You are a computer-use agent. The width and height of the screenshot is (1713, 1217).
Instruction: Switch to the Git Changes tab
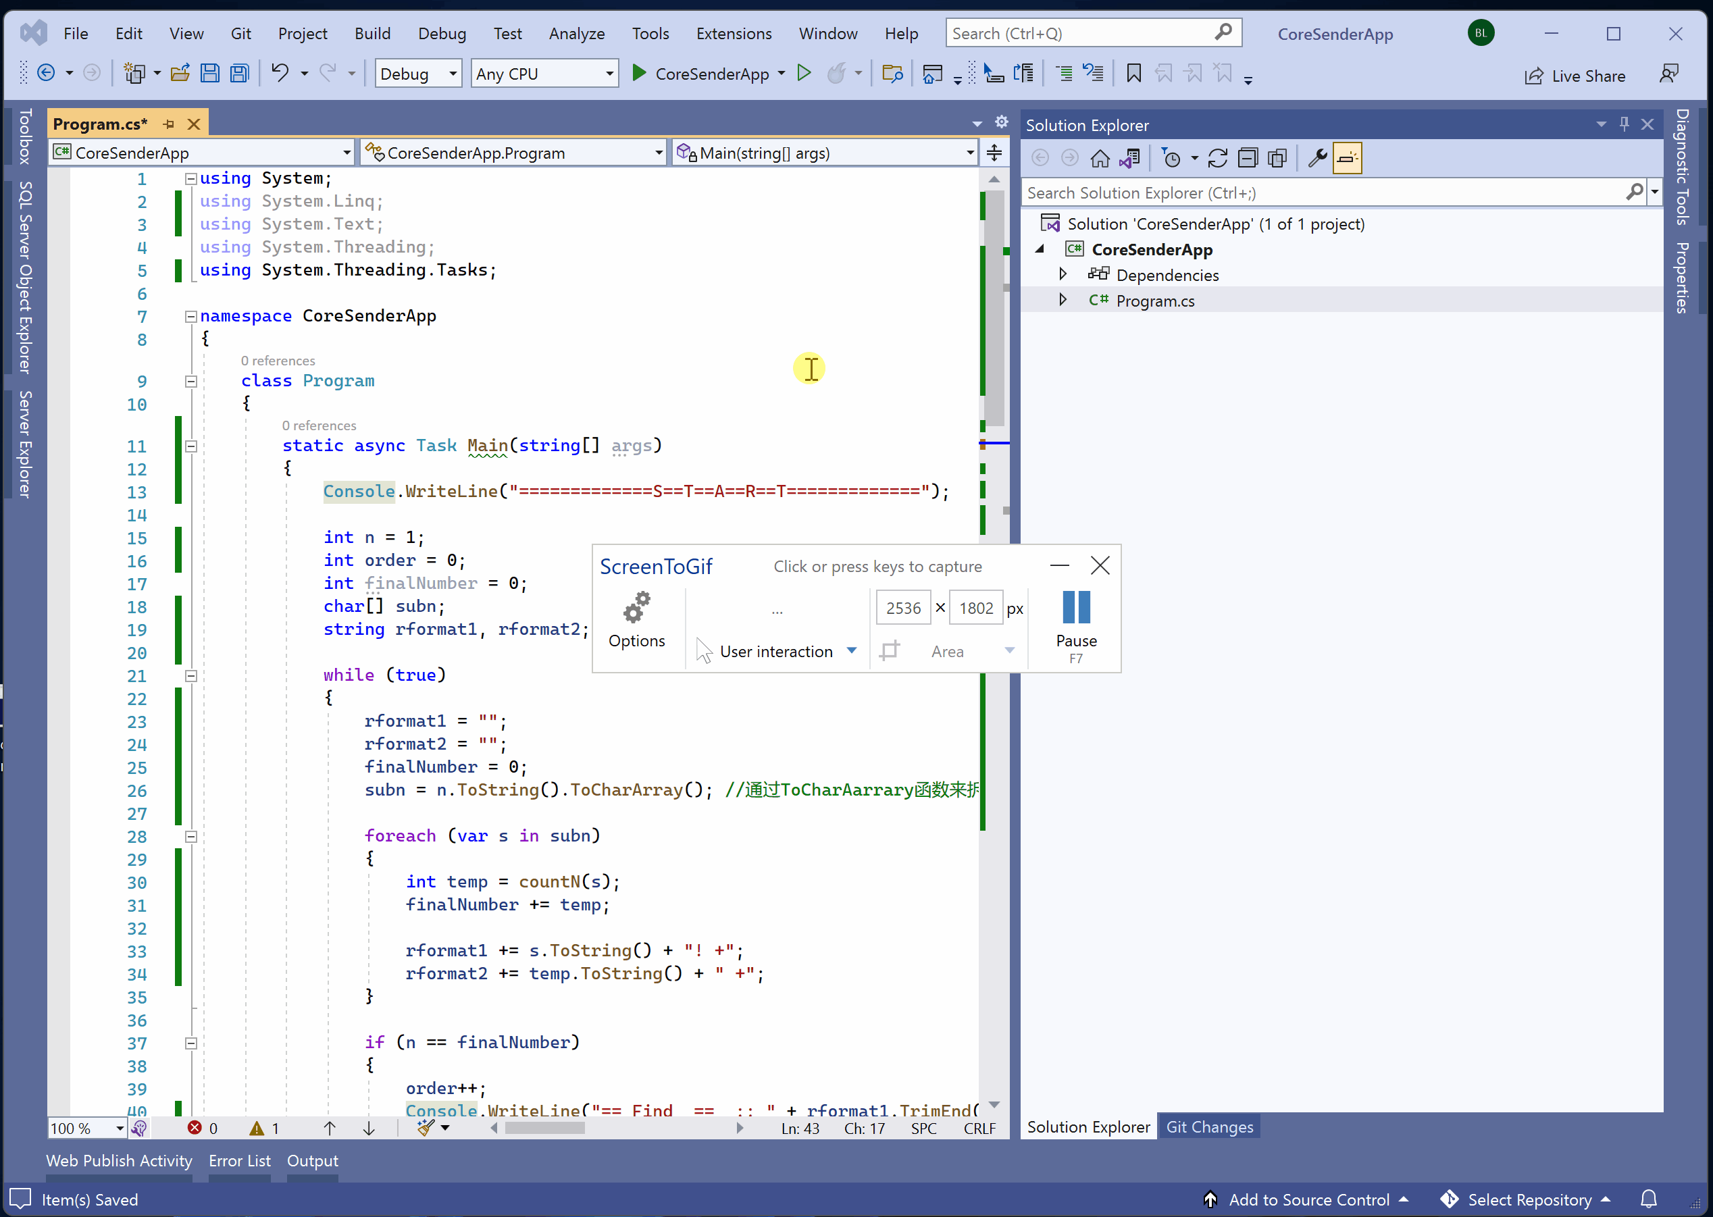pos(1208,1127)
